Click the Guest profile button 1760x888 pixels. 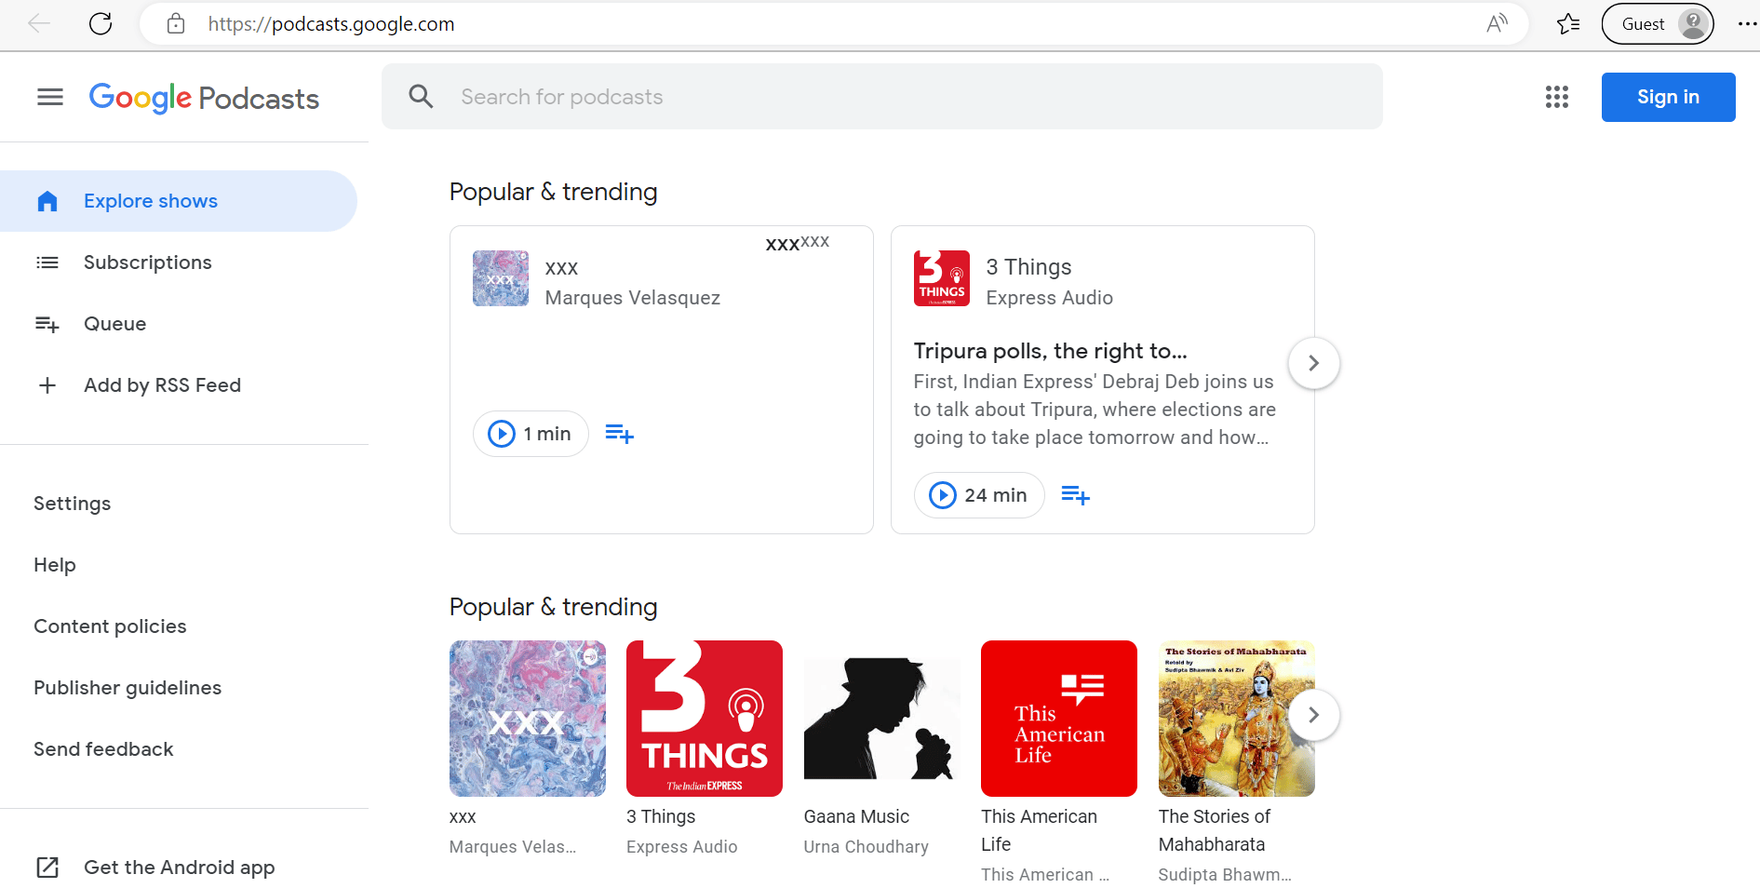pos(1658,24)
